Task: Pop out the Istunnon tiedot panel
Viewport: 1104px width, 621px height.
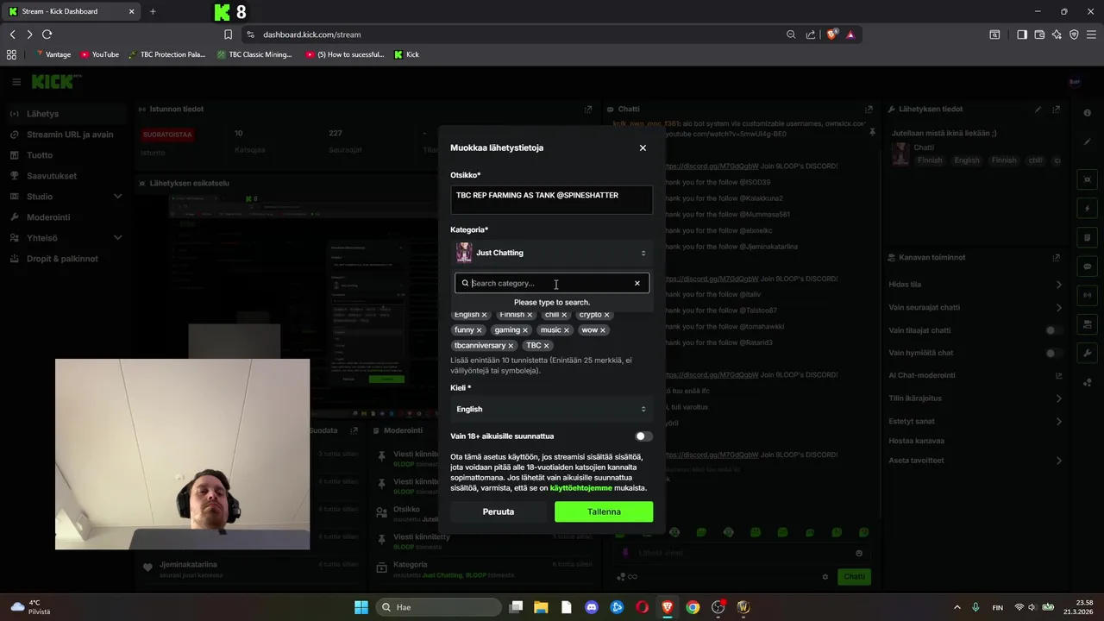Action: pos(588,110)
